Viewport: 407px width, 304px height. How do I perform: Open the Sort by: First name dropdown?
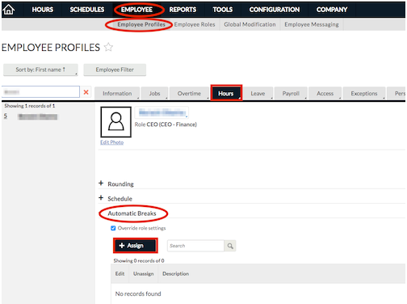(x=40, y=70)
